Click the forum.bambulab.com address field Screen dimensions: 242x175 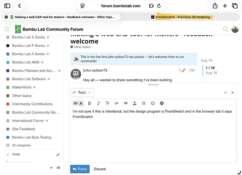[121, 6]
